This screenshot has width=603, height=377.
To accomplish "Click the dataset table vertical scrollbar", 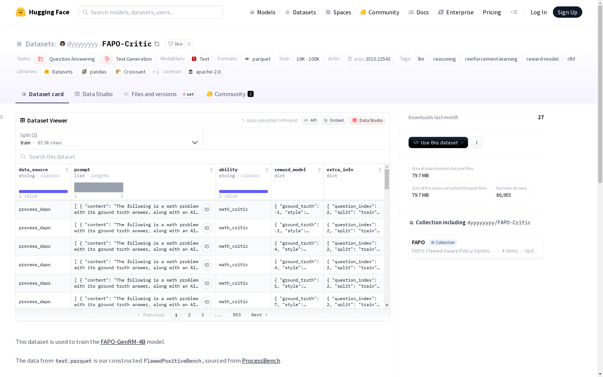I will 387,179.
